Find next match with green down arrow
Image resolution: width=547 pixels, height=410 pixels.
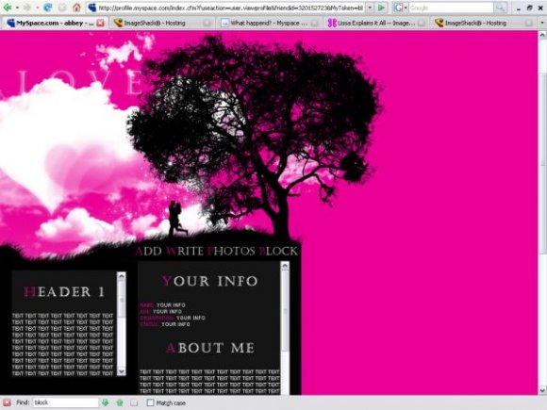(105, 402)
